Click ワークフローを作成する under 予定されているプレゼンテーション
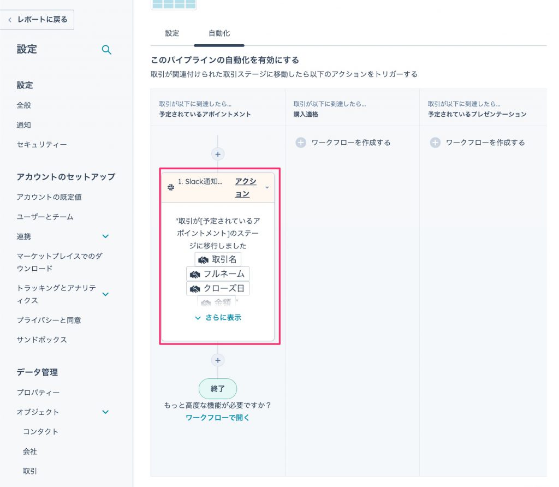Image resolution: width=559 pixels, height=487 pixels. pyautogui.click(x=485, y=142)
